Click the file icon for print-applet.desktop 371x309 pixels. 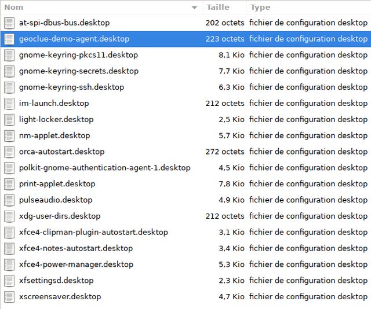9,184
